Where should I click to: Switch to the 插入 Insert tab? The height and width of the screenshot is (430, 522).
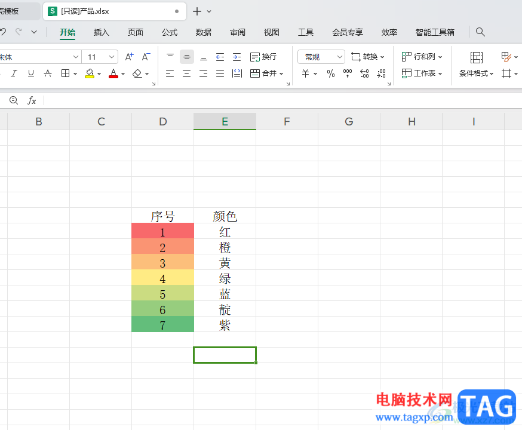click(x=101, y=32)
